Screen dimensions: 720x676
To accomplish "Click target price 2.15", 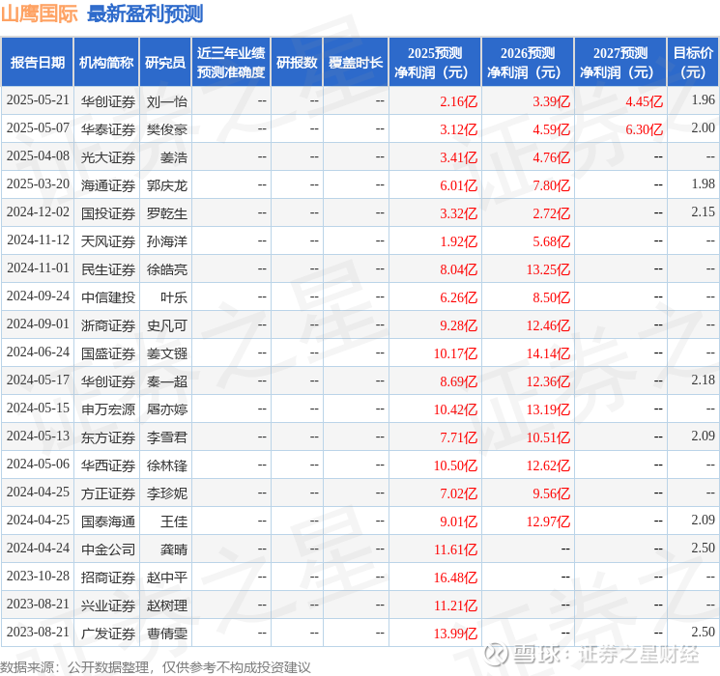I will (x=703, y=212).
